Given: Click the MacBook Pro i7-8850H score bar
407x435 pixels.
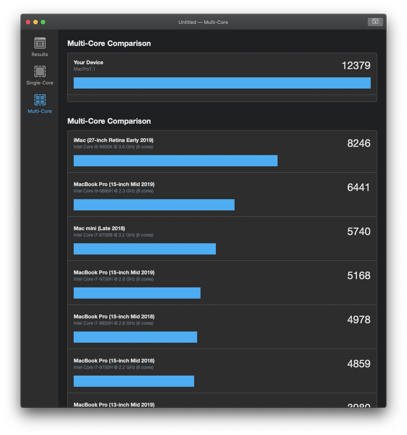Looking at the screenshot, I should click(x=135, y=337).
